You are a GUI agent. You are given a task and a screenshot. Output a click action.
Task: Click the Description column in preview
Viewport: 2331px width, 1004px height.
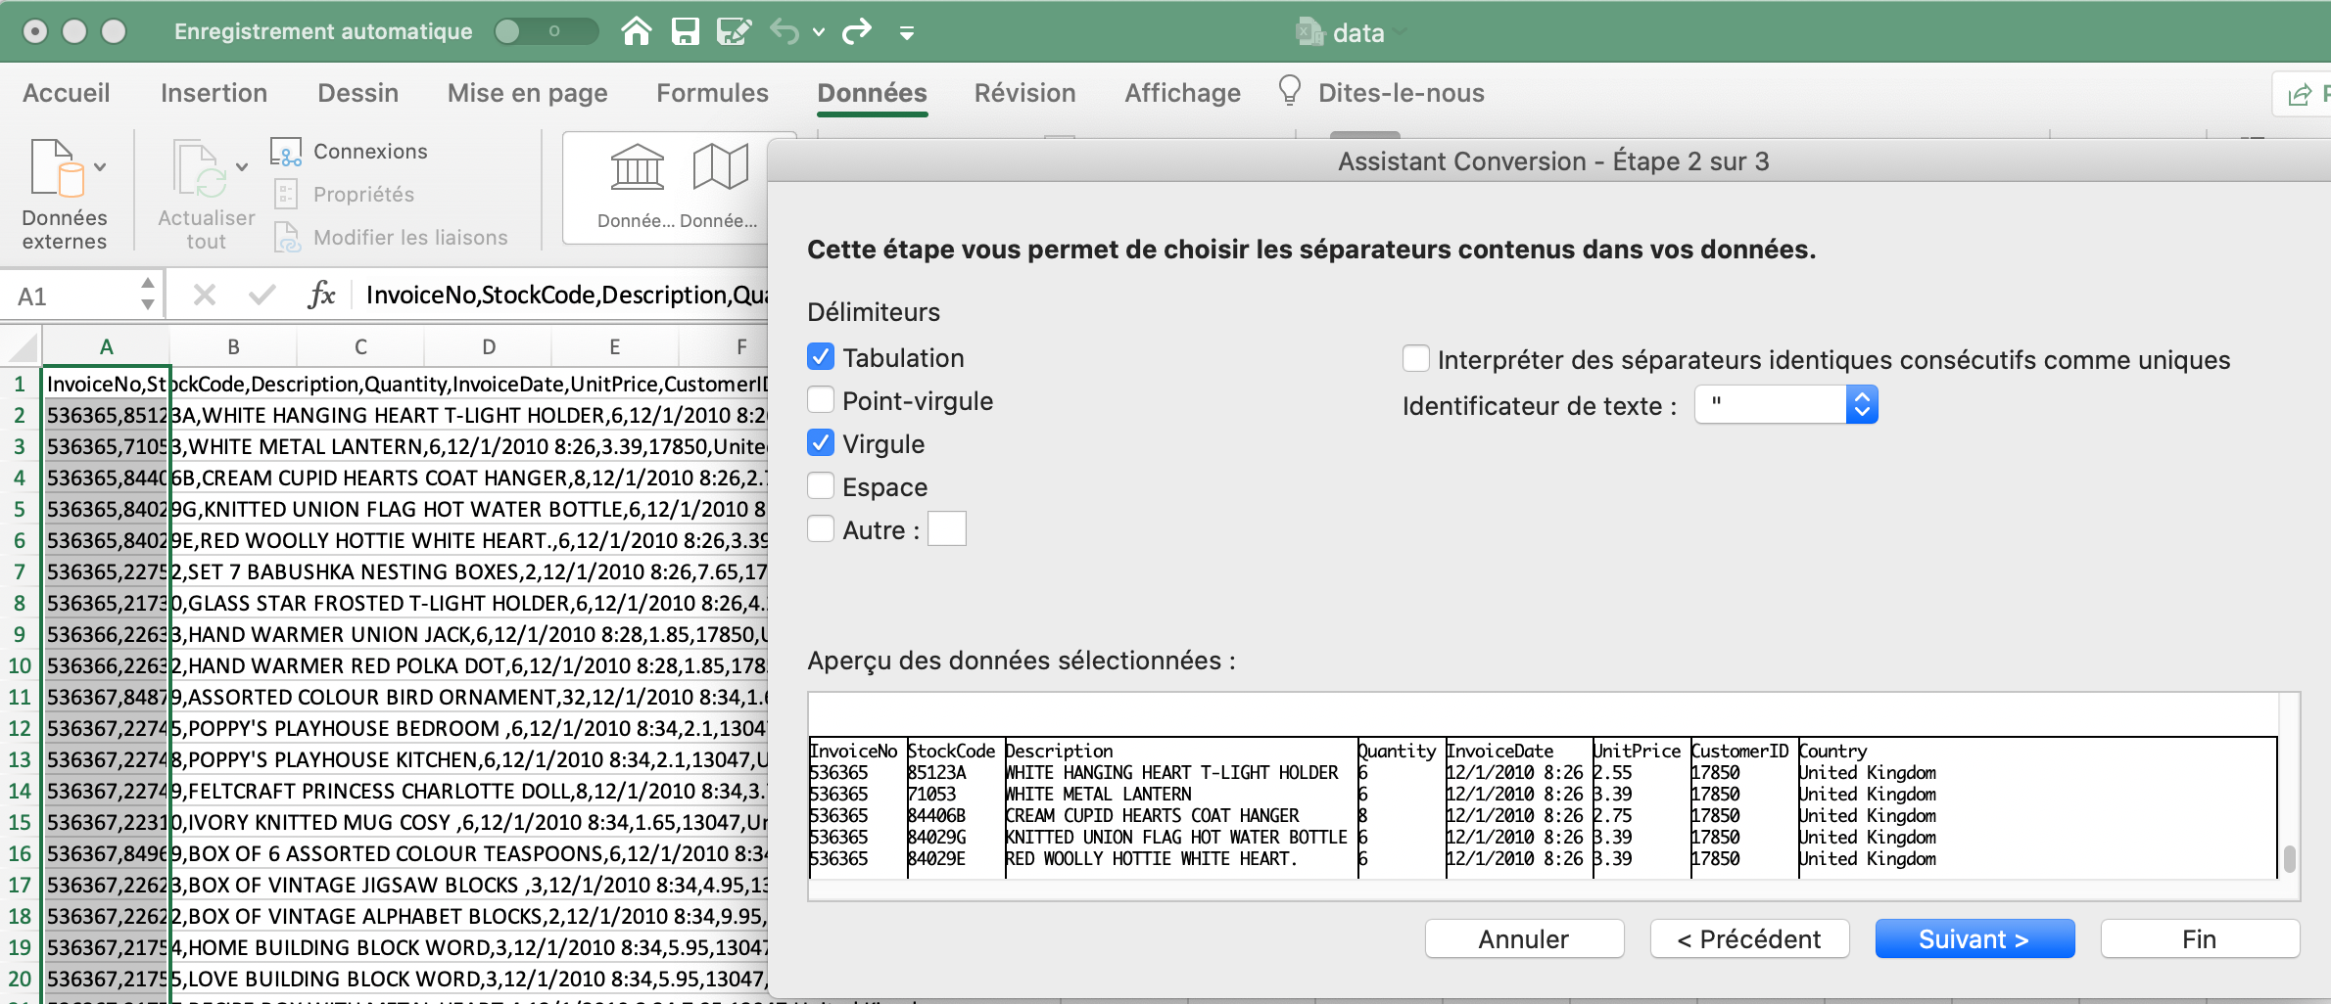tap(1180, 805)
